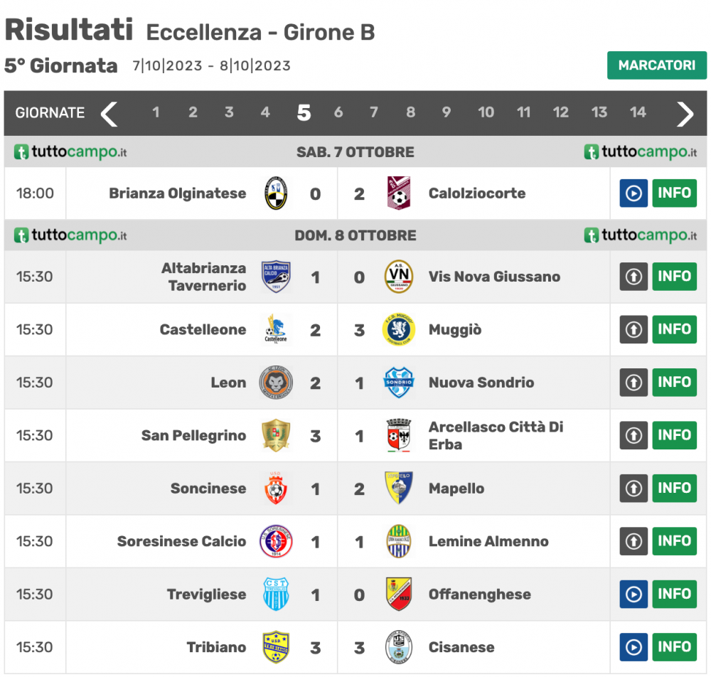Play video for Brianza Olginatese vs Calolziocorte
The height and width of the screenshot is (677, 711).
[x=634, y=193]
